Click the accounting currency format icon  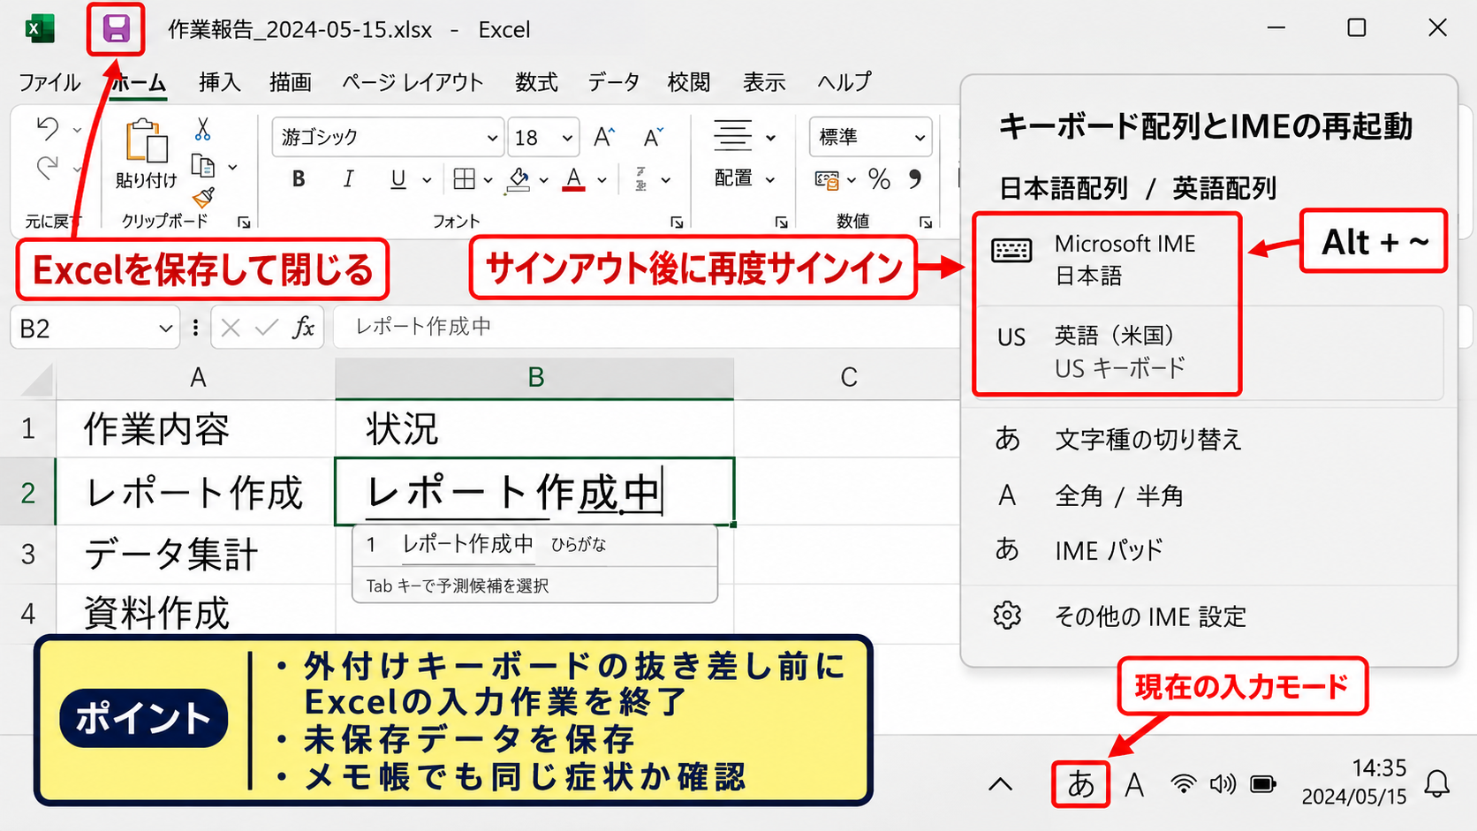tap(828, 180)
